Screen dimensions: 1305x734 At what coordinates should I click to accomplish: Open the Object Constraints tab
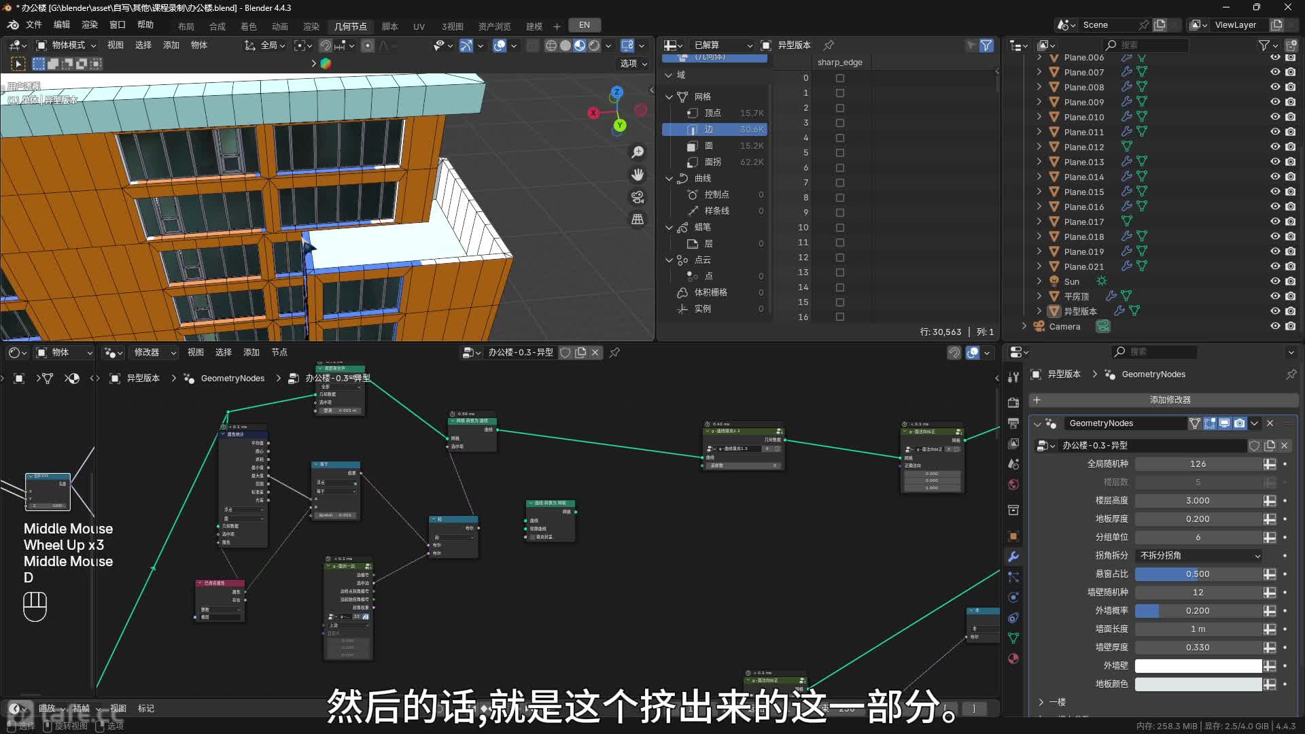click(x=1013, y=618)
